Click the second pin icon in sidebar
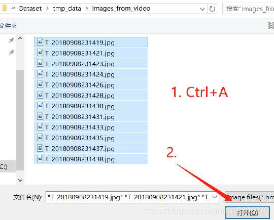 11,52
